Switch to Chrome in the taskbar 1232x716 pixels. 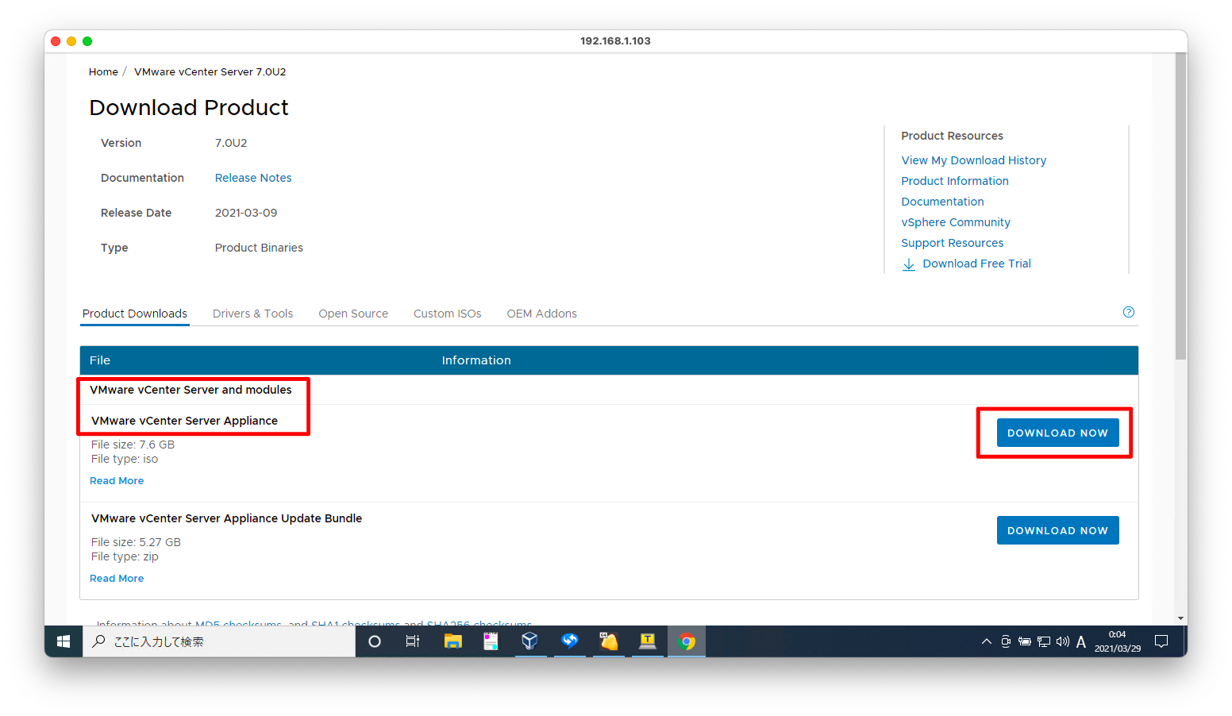pos(687,641)
